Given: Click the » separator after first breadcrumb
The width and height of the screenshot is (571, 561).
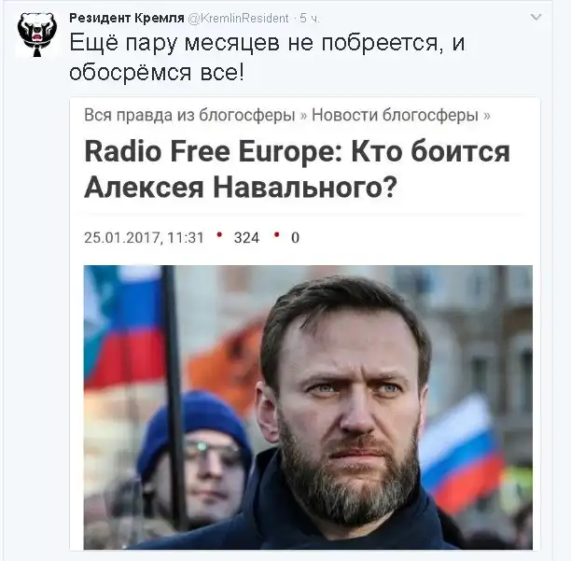Looking at the screenshot, I should click(303, 116).
